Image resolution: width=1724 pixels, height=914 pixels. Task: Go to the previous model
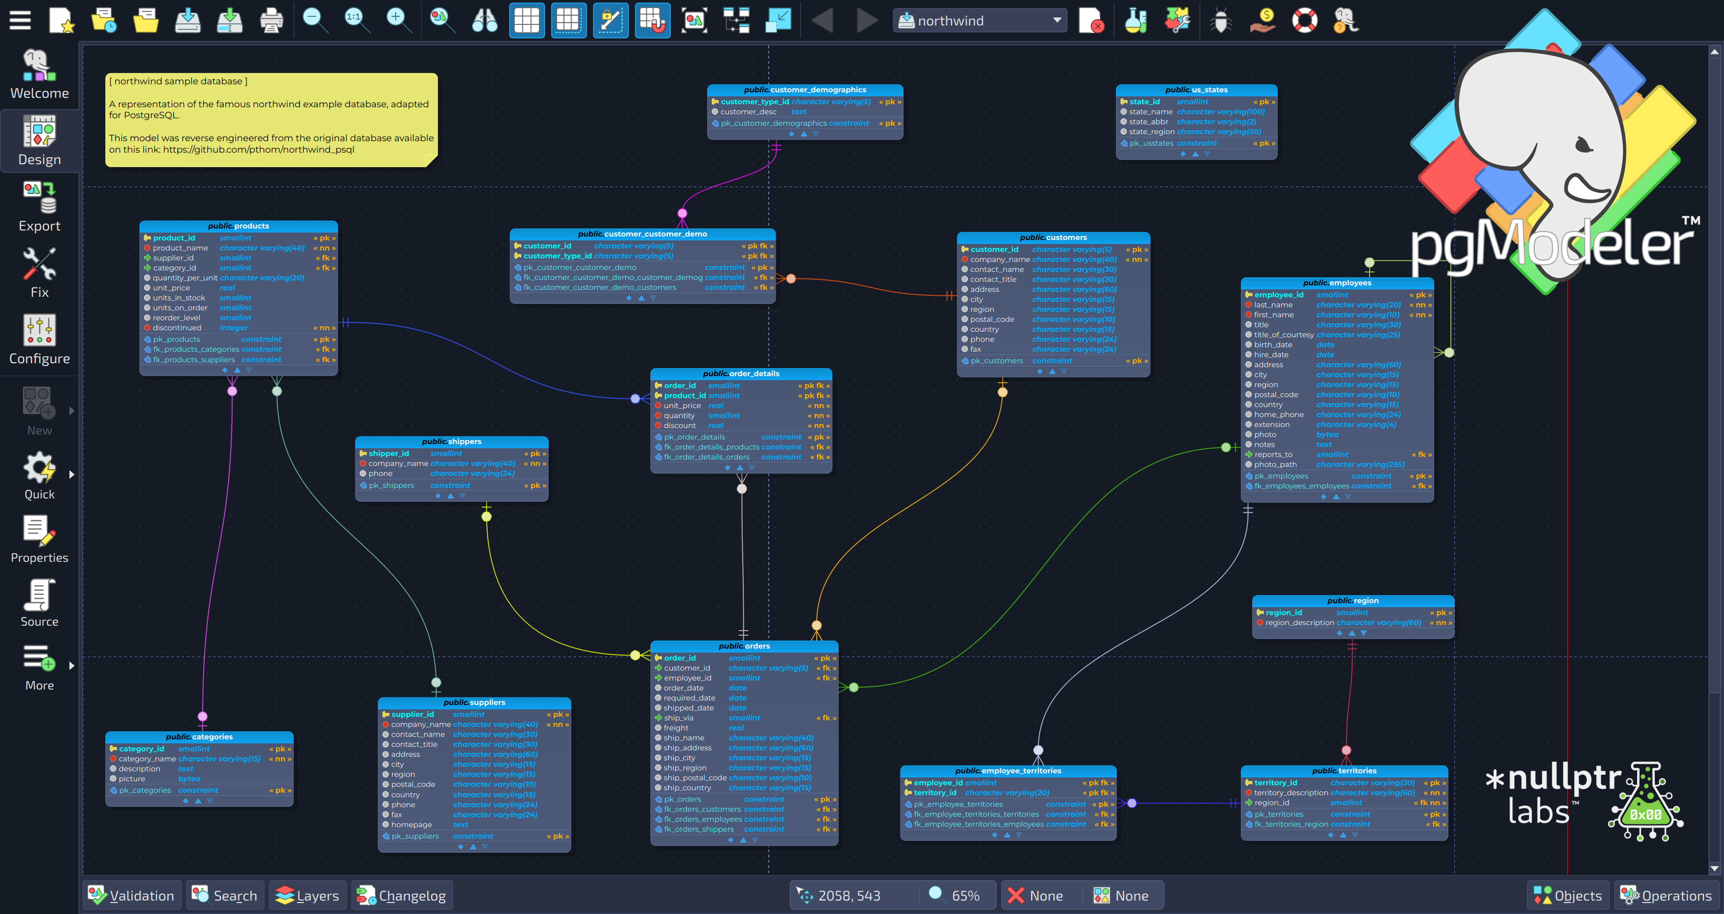pos(822,20)
